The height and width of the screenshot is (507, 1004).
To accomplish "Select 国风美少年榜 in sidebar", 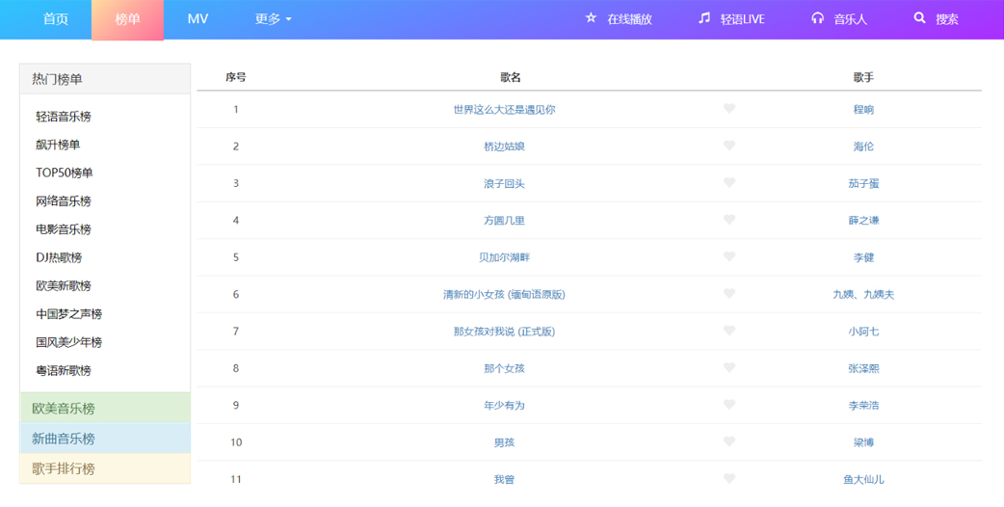I will [69, 342].
